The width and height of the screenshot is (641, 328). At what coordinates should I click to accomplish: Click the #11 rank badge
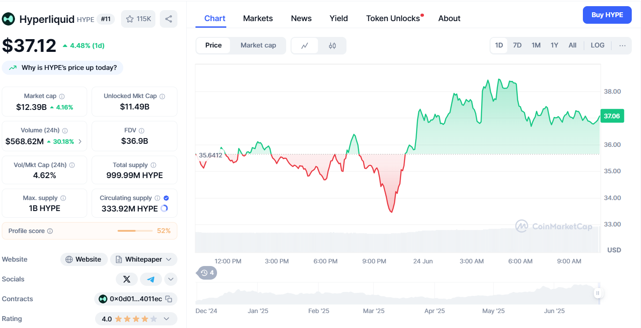coord(106,19)
